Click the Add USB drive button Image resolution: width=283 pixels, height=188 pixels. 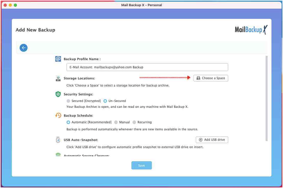pos(212,140)
